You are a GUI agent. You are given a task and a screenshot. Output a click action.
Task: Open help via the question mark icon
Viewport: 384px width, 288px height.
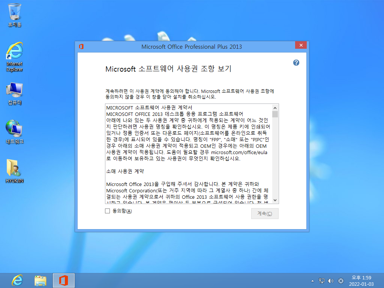296,63
